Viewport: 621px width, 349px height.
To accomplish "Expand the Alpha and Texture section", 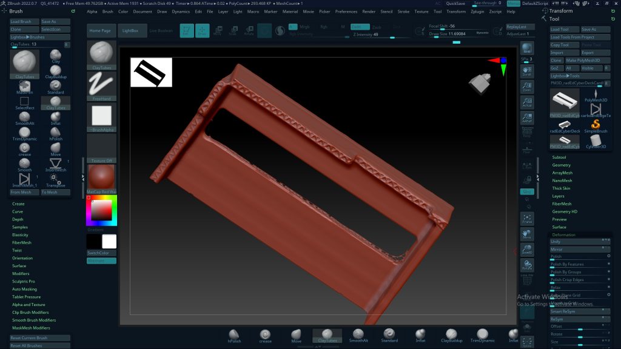I will click(29, 305).
